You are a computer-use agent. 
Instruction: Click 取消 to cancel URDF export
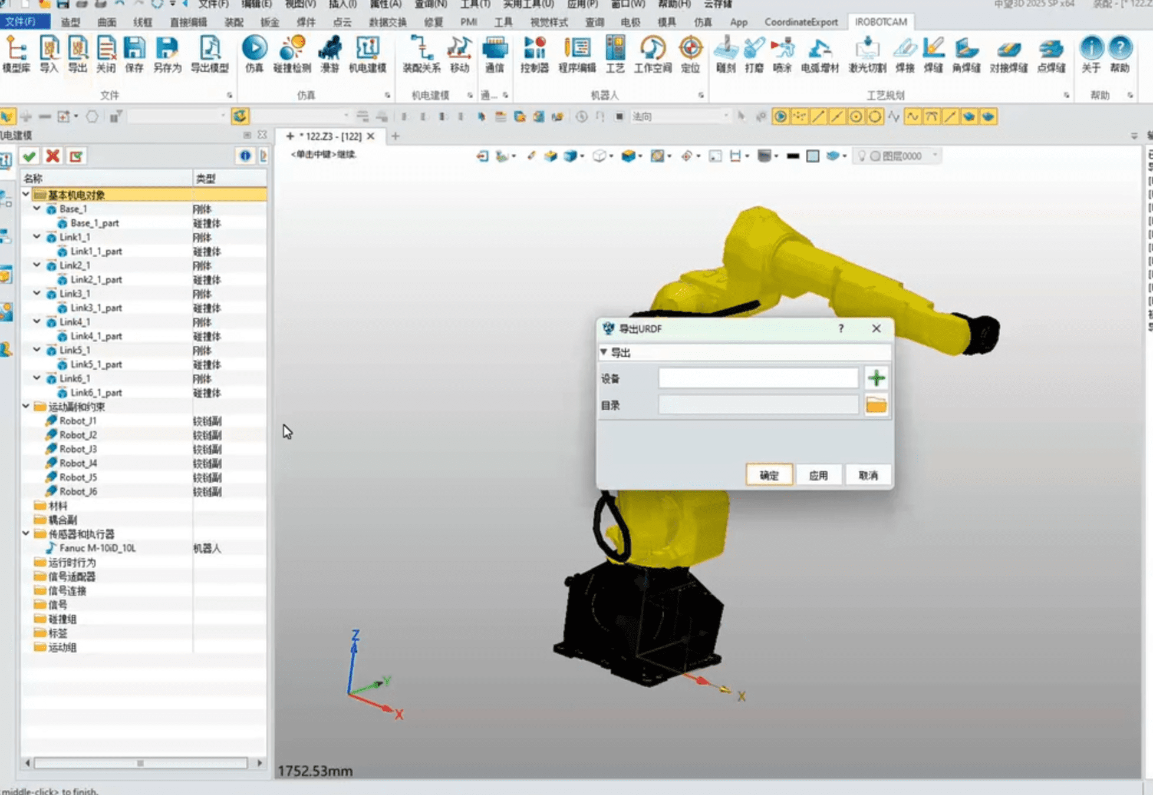pyautogui.click(x=869, y=475)
